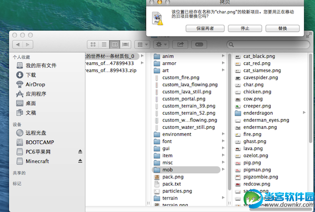Click the mob column vertical scrollbar

(x=311, y=98)
